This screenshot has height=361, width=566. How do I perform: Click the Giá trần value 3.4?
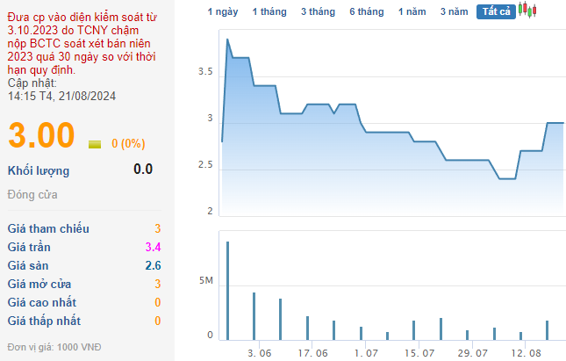coord(153,247)
